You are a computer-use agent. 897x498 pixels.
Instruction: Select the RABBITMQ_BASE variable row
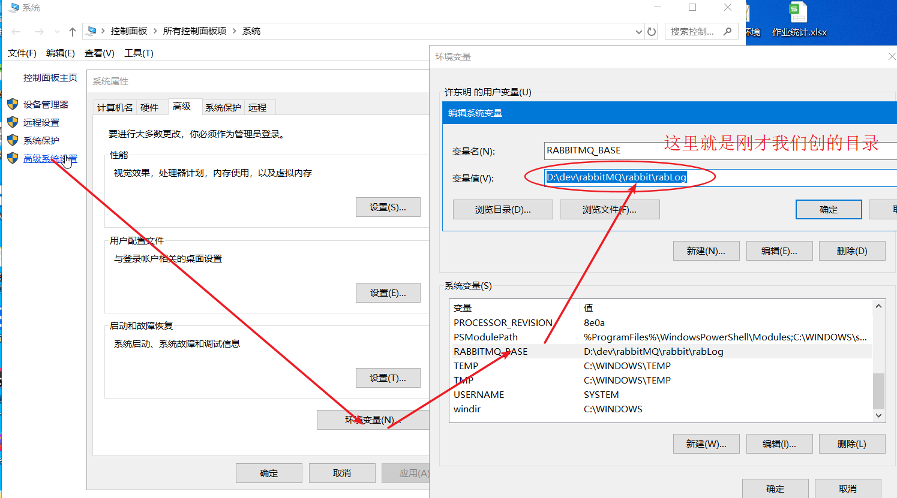click(661, 352)
